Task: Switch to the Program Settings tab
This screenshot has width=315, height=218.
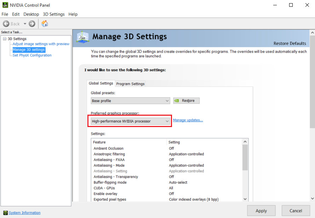Action: [x=130, y=84]
